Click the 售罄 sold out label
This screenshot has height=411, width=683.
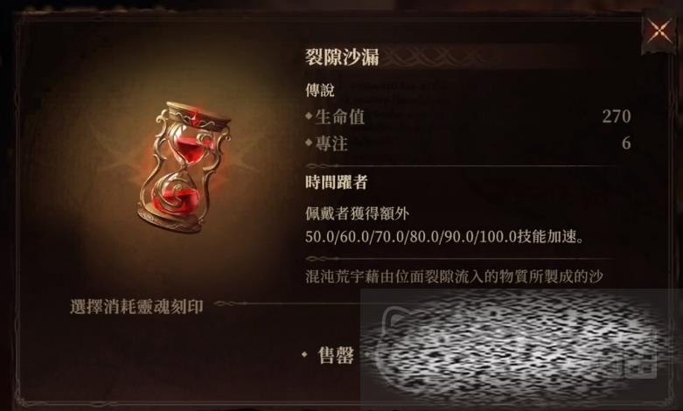336,355
